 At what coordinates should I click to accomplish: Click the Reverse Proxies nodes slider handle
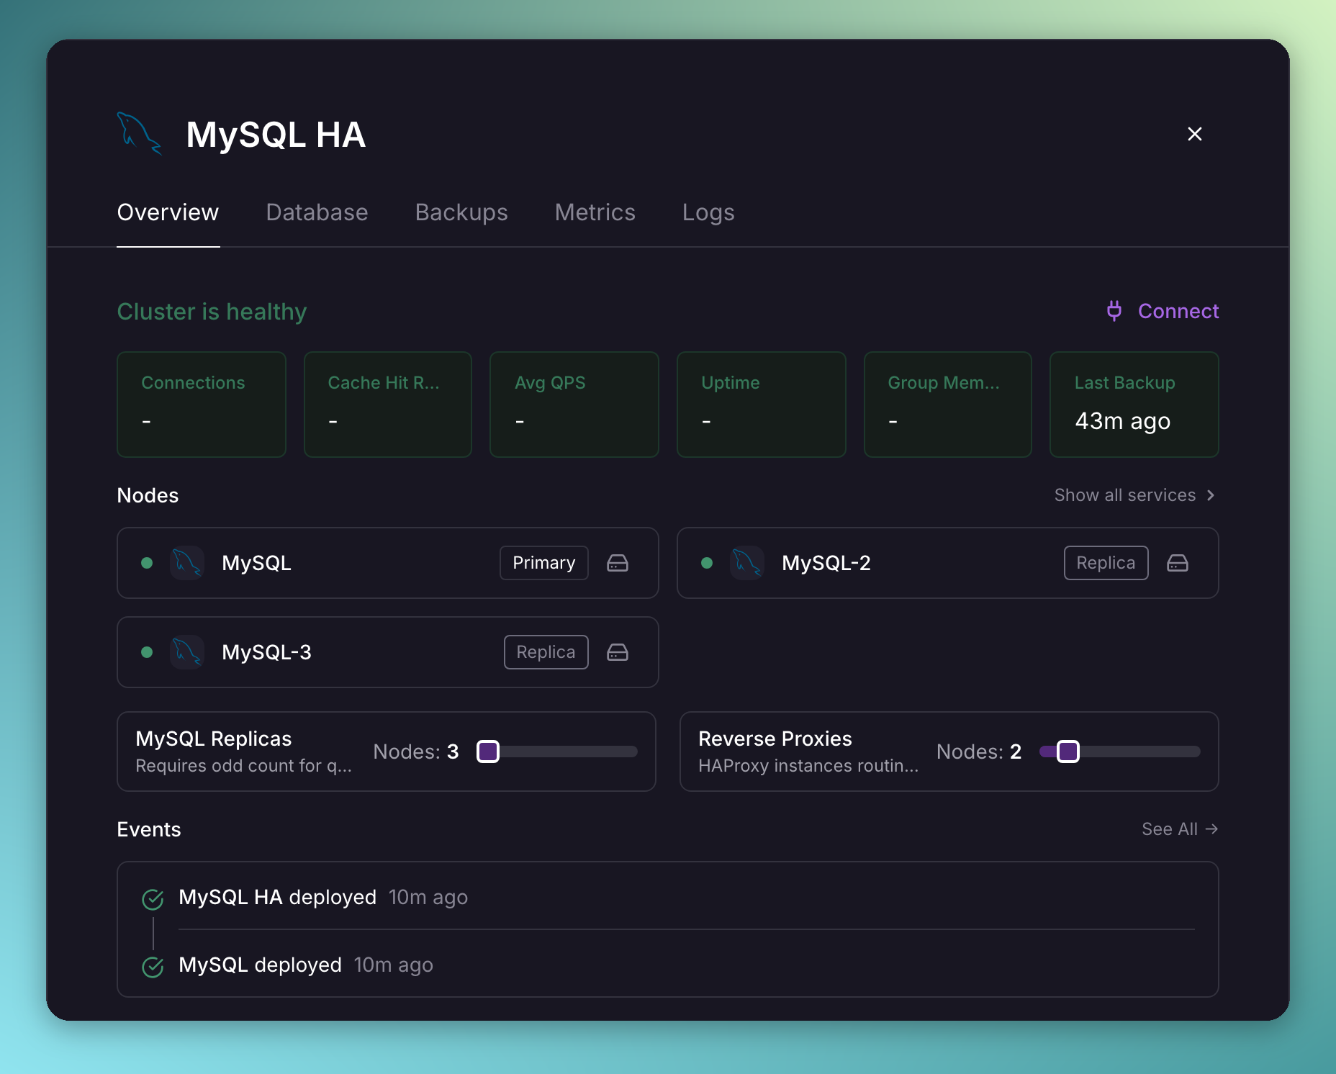(x=1068, y=752)
